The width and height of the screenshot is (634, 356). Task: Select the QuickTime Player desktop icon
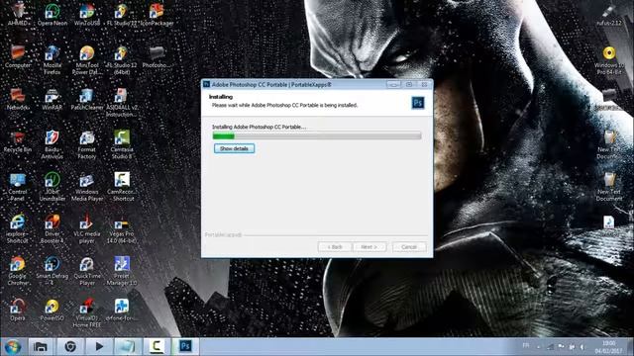coord(87,271)
